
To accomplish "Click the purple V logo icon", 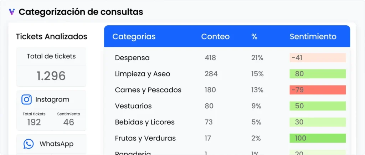I will tap(12, 12).
